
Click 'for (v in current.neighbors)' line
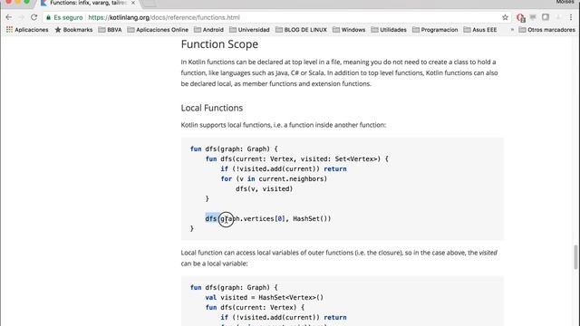[x=274, y=179]
